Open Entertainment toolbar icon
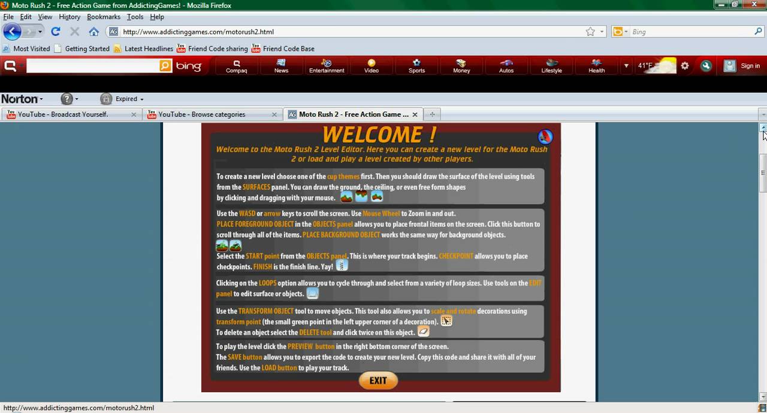Screen dimensions: 767x413 click(327, 66)
